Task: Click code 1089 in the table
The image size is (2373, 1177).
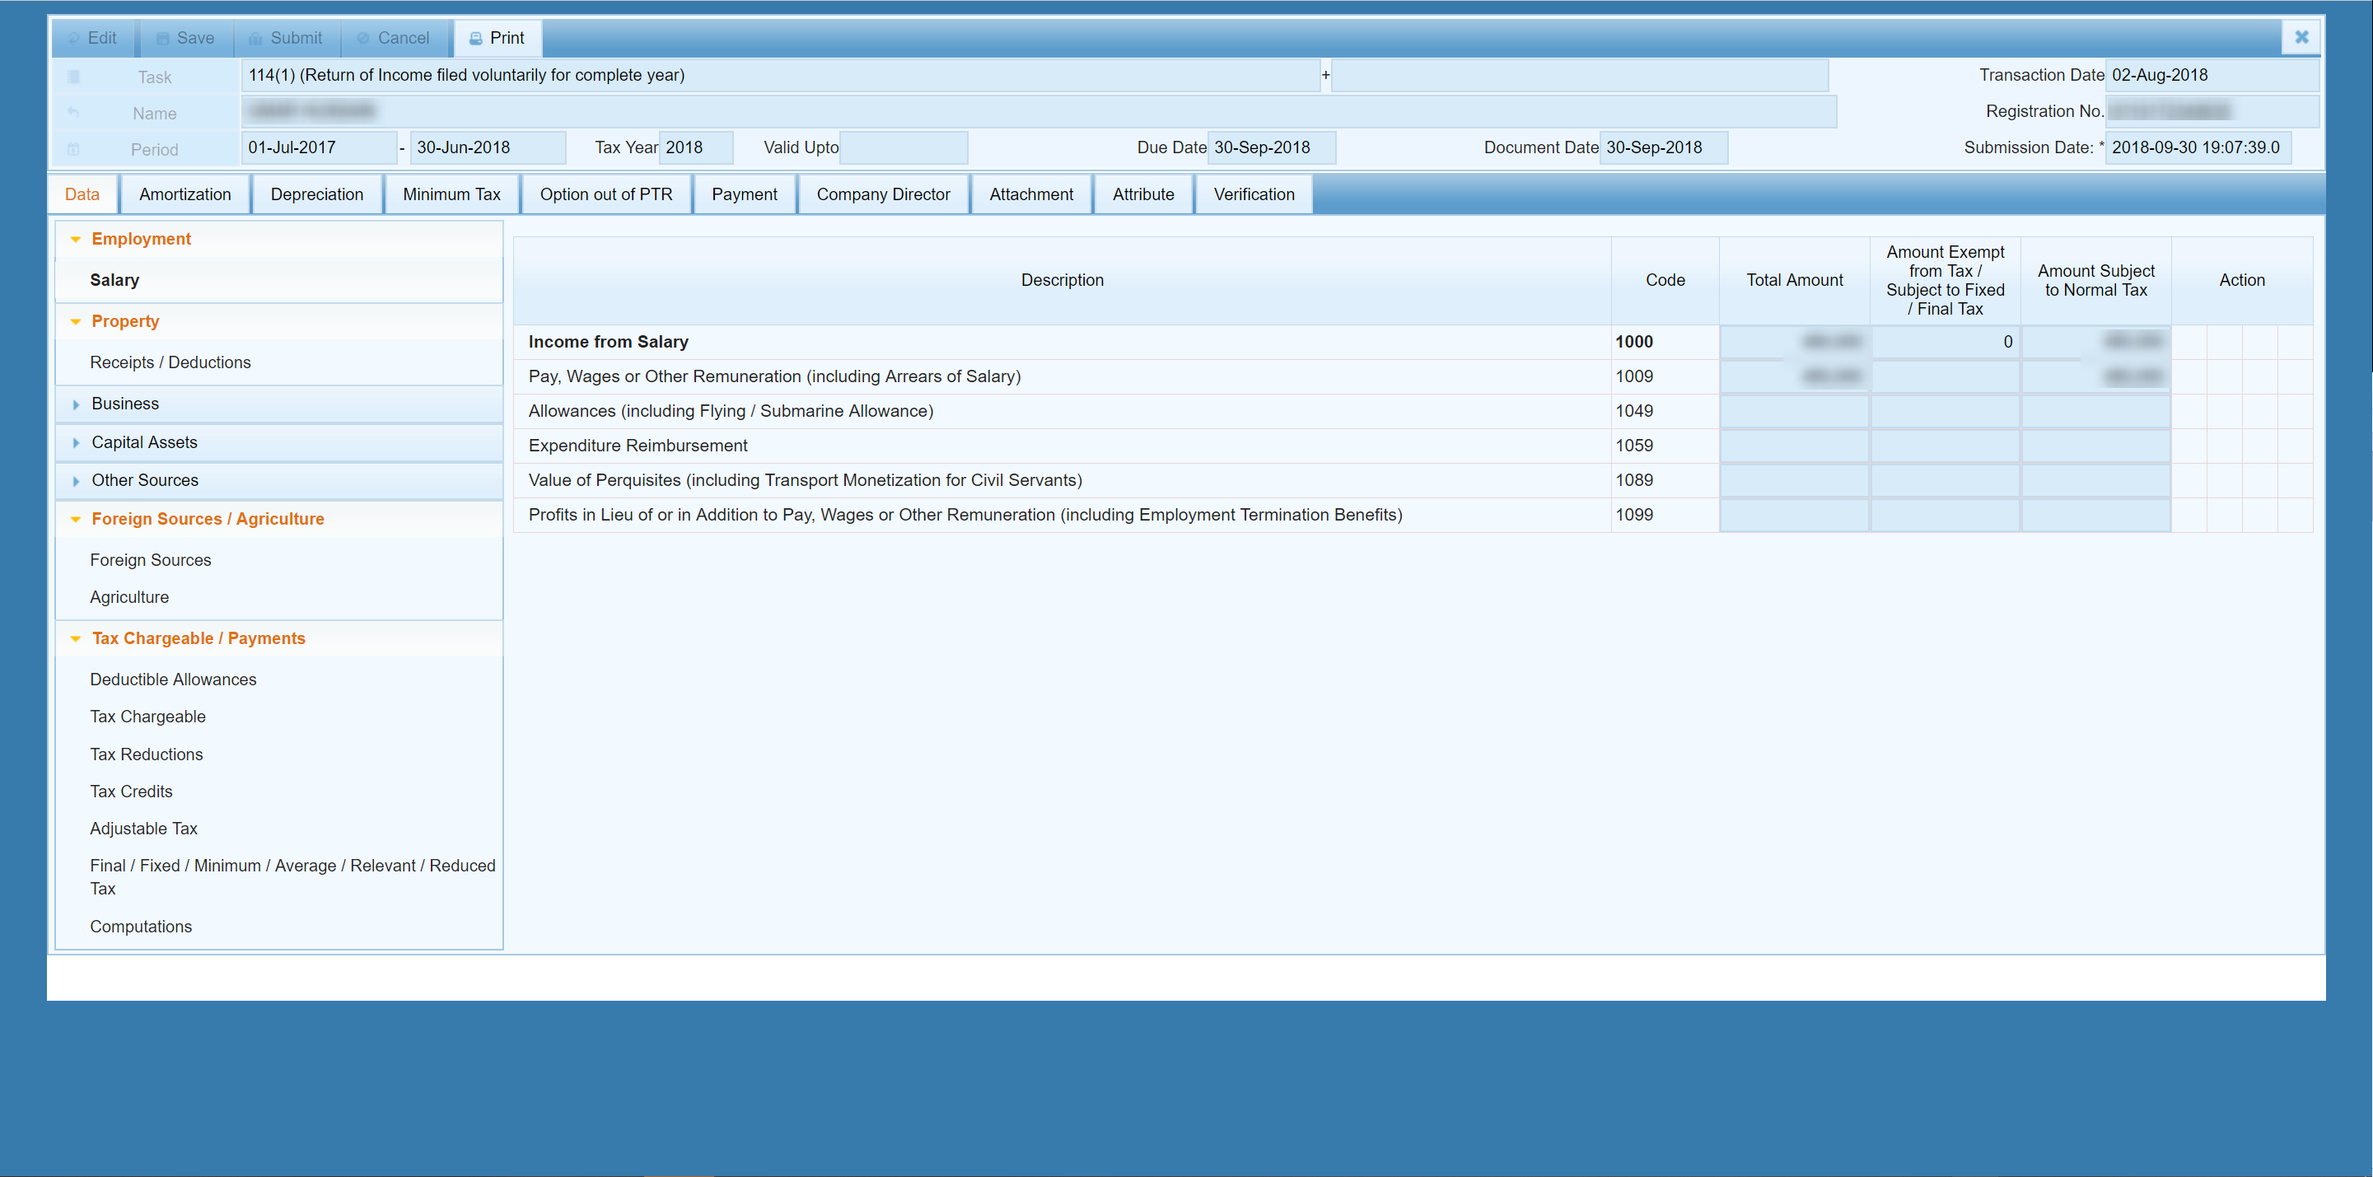Action: coord(1634,481)
